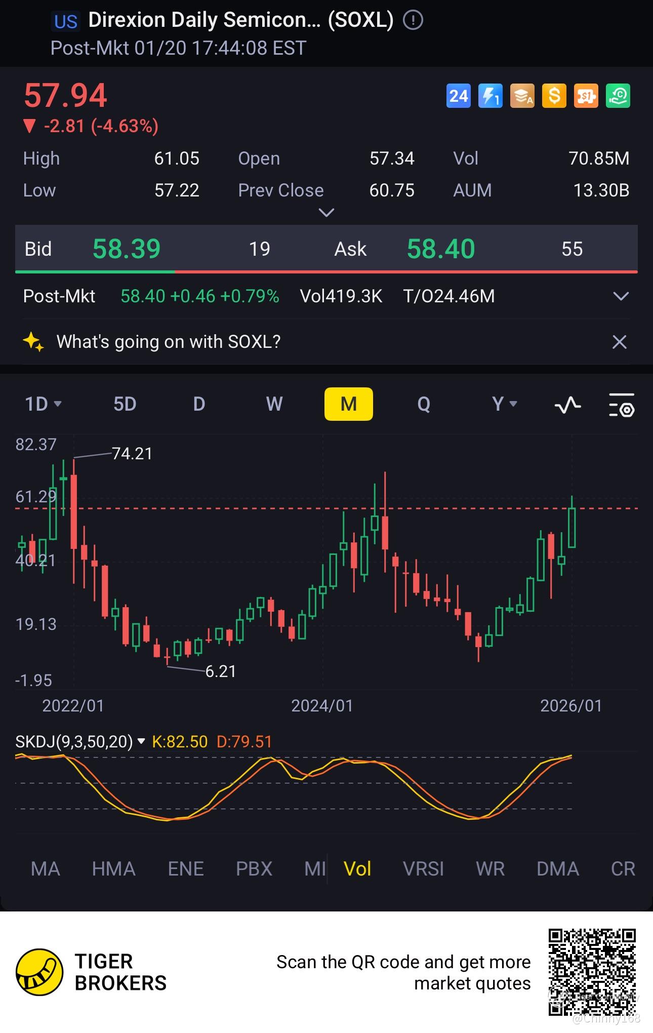Tap the yellow dollar sign icon
The image size is (653, 1033).
click(554, 96)
